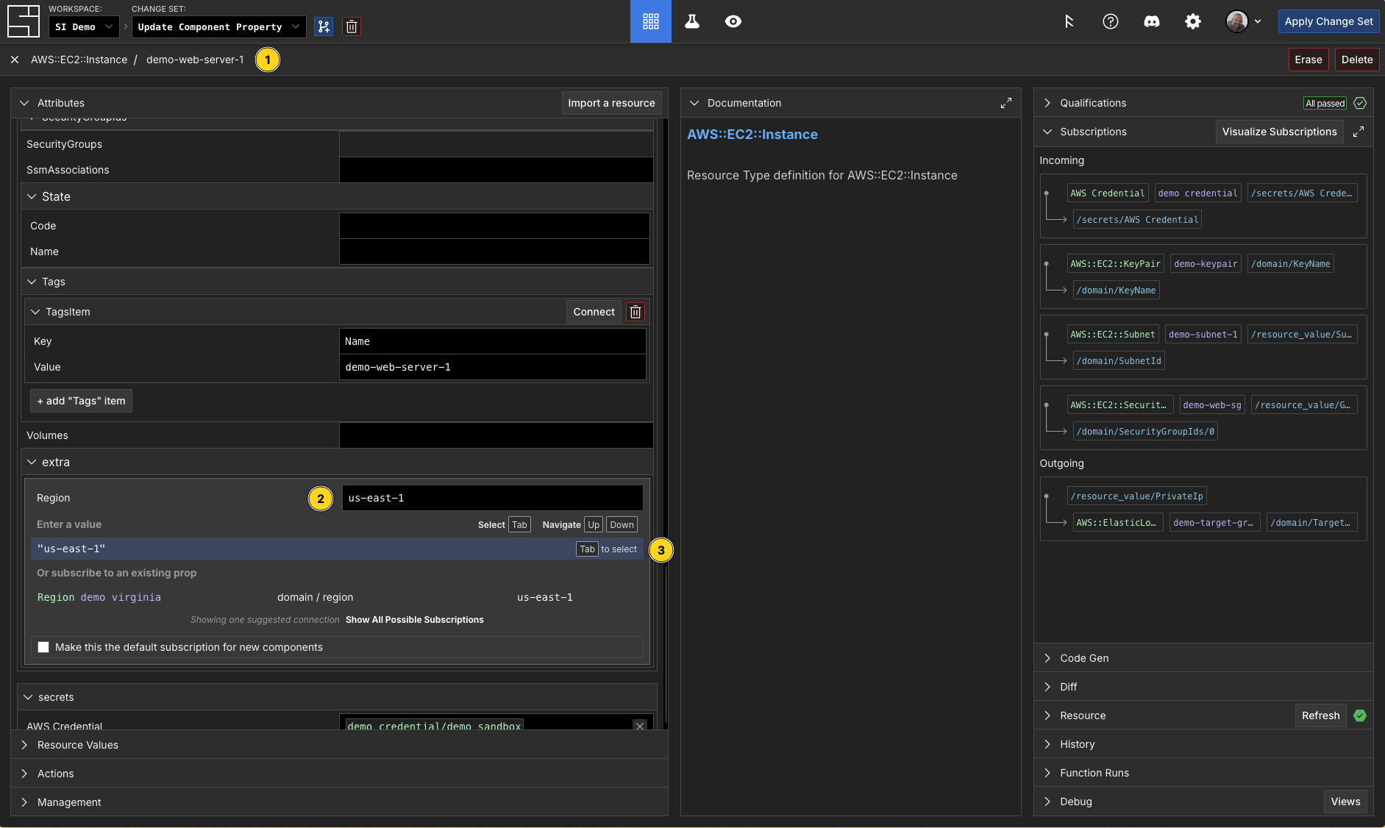Viewport: 1385px width, 828px height.
Task: Expand the Resource Values section
Action: tap(78, 745)
